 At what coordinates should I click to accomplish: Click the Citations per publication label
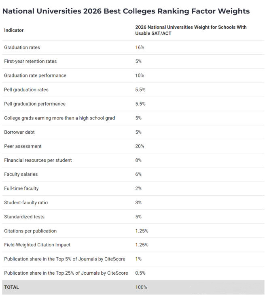click(30, 231)
